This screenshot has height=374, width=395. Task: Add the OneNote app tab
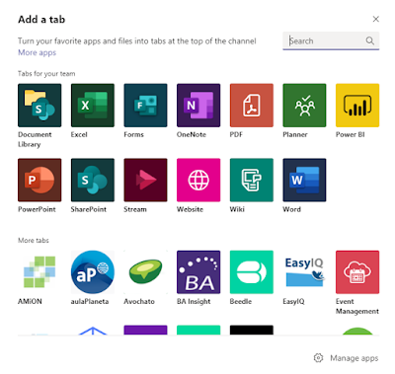click(x=198, y=106)
